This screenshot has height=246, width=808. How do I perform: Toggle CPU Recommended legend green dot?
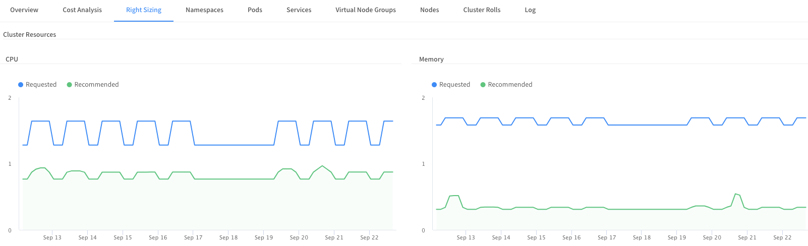(x=70, y=85)
